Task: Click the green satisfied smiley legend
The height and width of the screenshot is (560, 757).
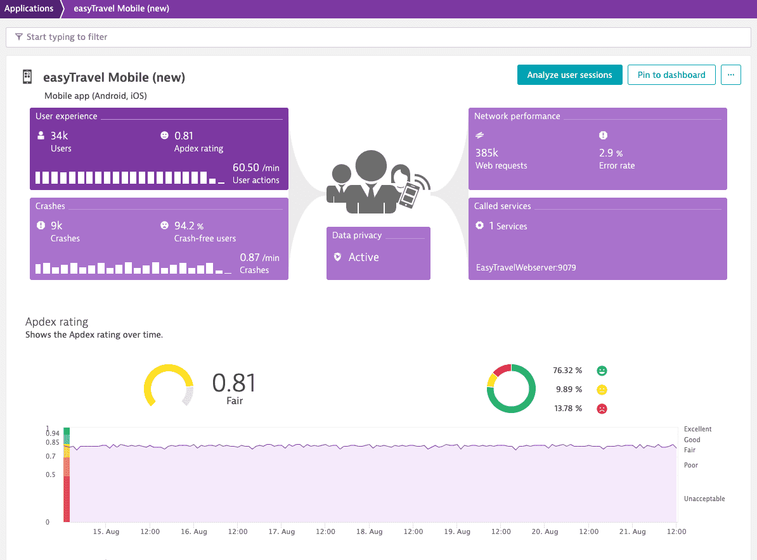Action: tap(602, 371)
